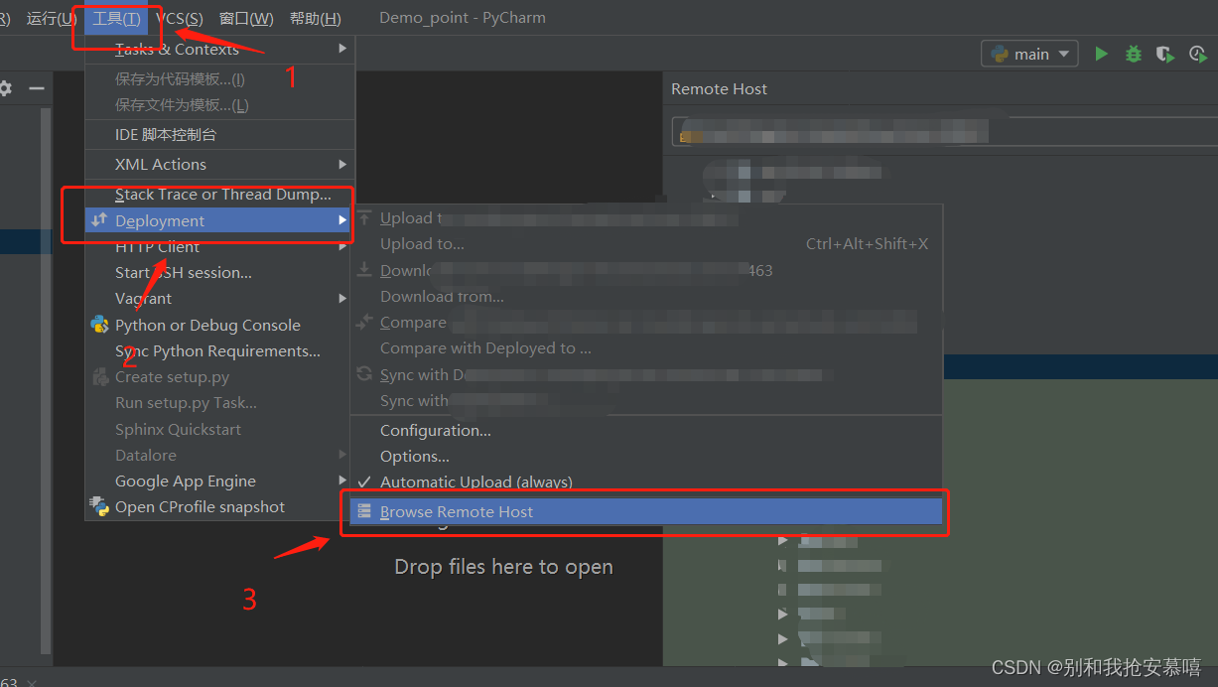
Task: Click Download from... in submenu
Action: 645,296
